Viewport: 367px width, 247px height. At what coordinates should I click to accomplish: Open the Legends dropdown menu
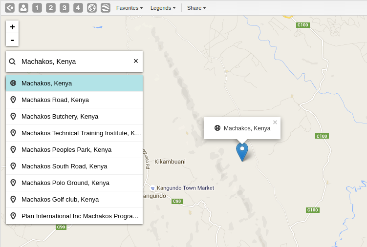click(163, 8)
